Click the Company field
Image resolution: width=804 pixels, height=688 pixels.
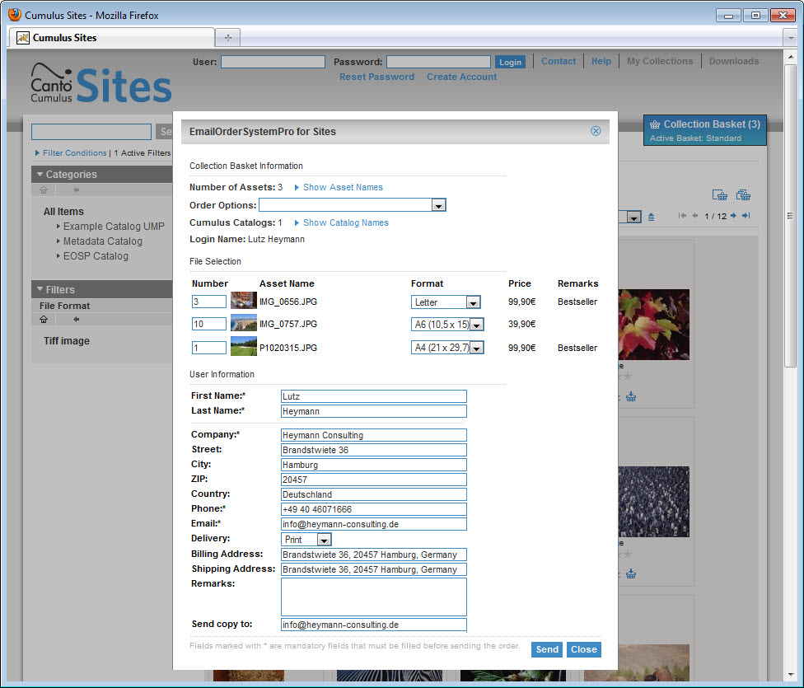pyautogui.click(x=374, y=435)
